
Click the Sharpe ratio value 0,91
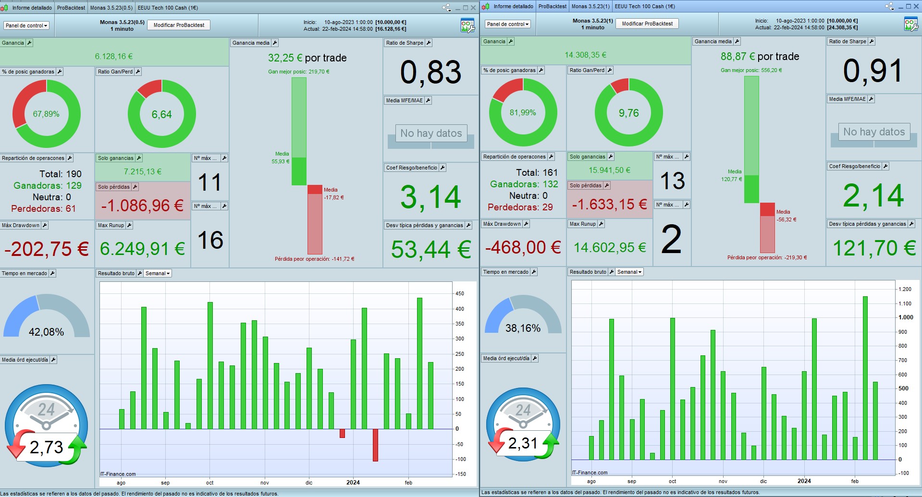873,71
